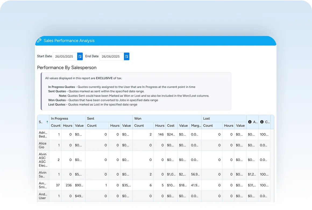Sort by Count under Won
The image size is (312, 210).
(x=143, y=126)
